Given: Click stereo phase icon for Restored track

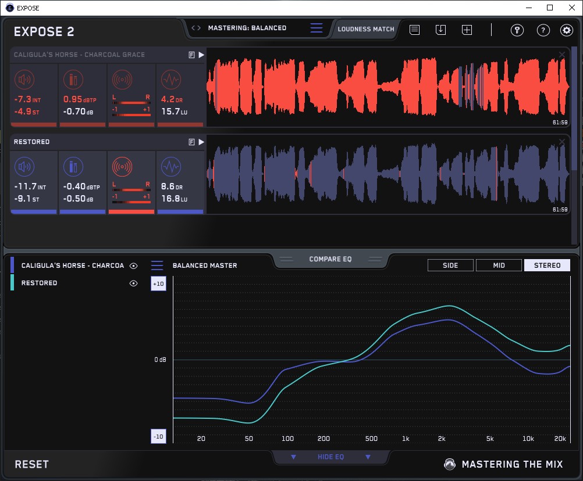Looking at the screenshot, I should 122,167.
